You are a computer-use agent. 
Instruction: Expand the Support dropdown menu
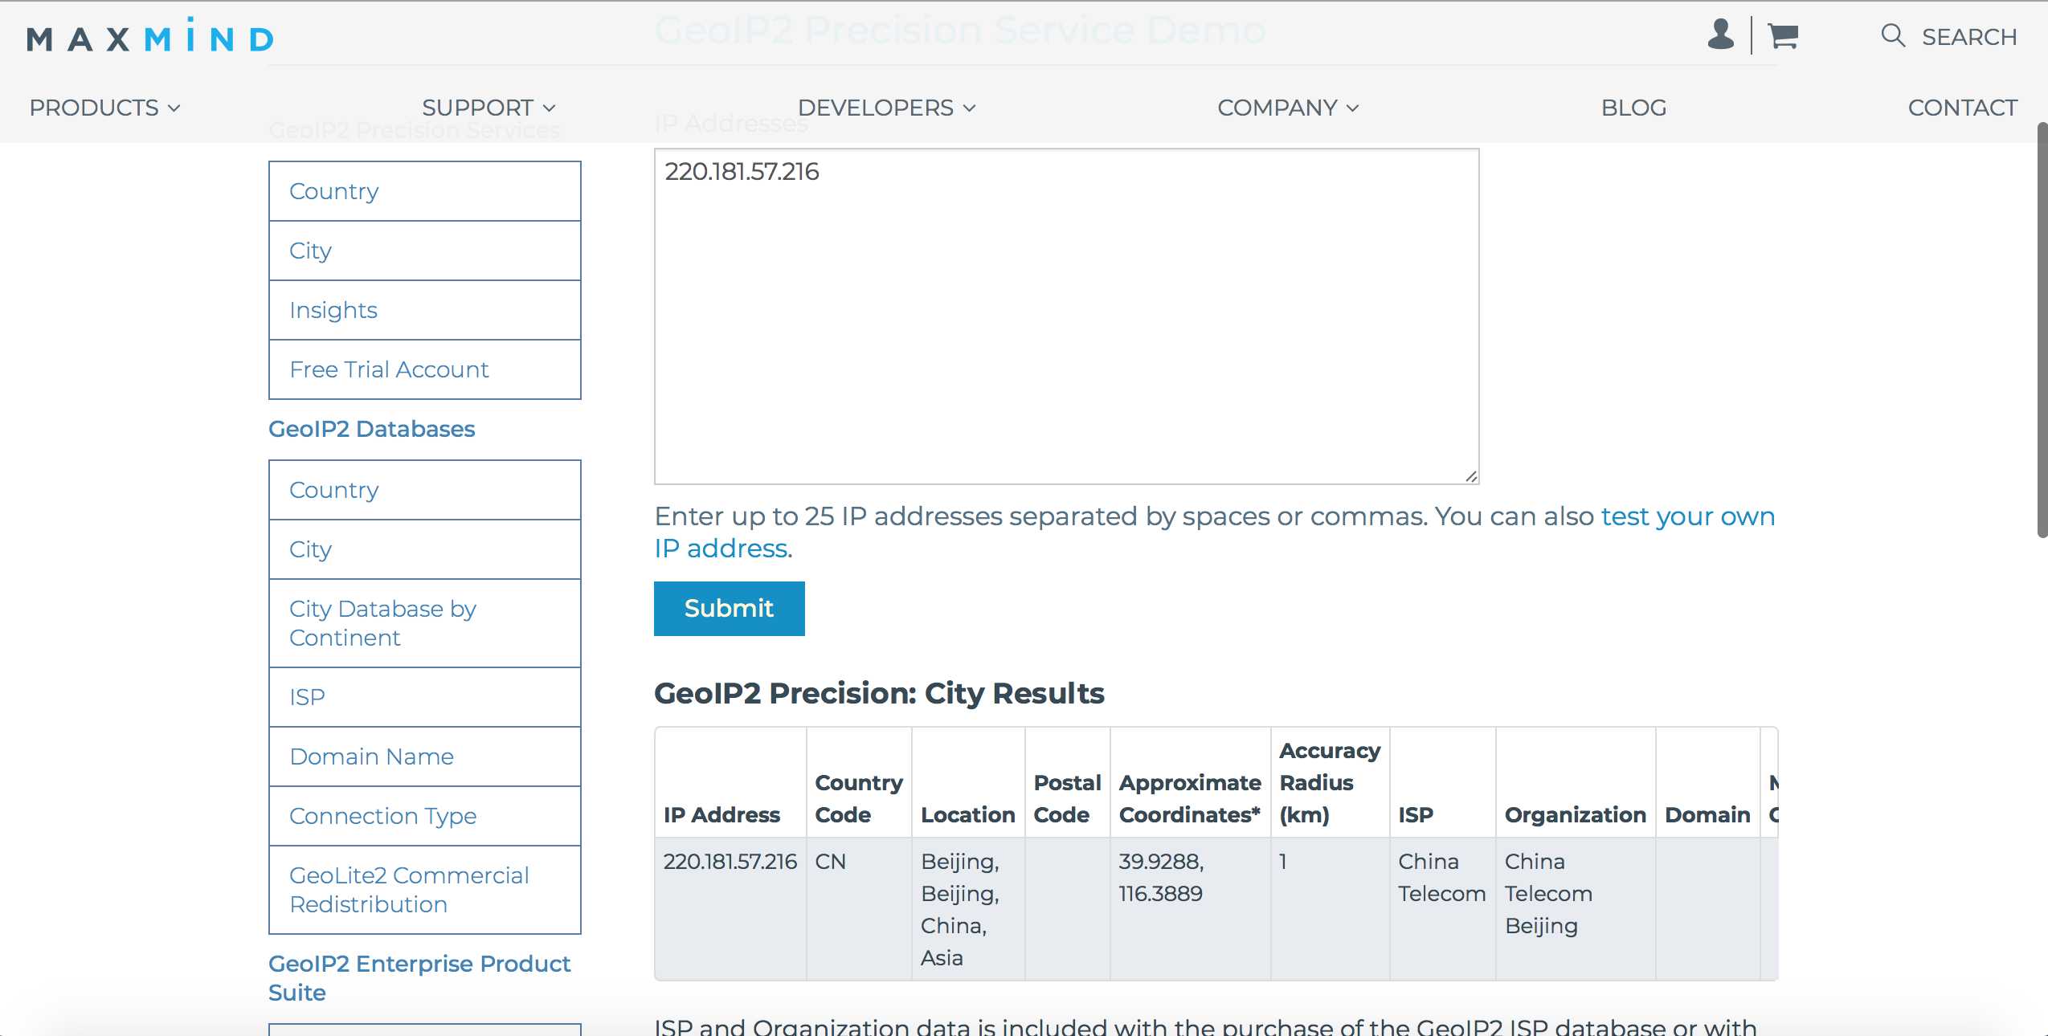pyautogui.click(x=488, y=108)
